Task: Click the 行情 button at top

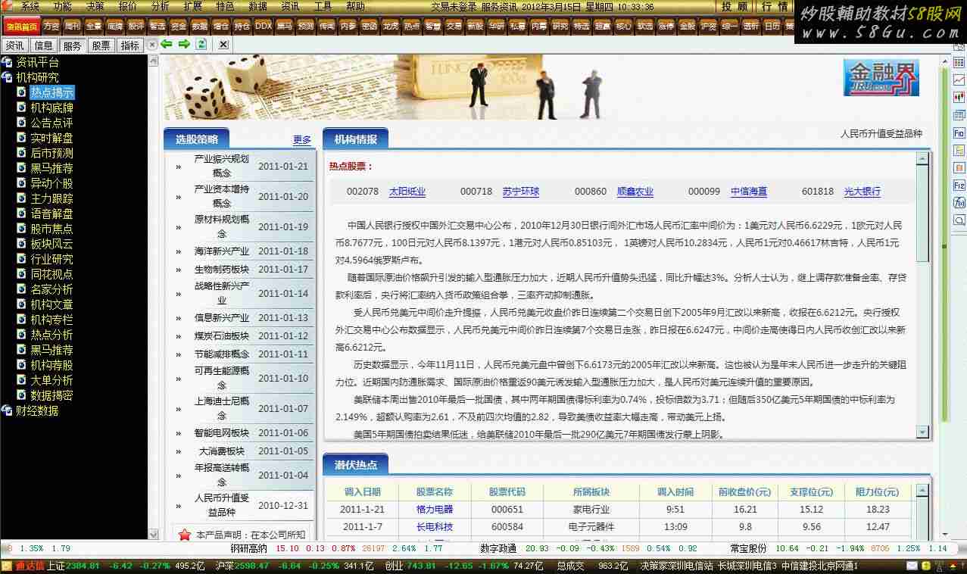Action: (775, 7)
